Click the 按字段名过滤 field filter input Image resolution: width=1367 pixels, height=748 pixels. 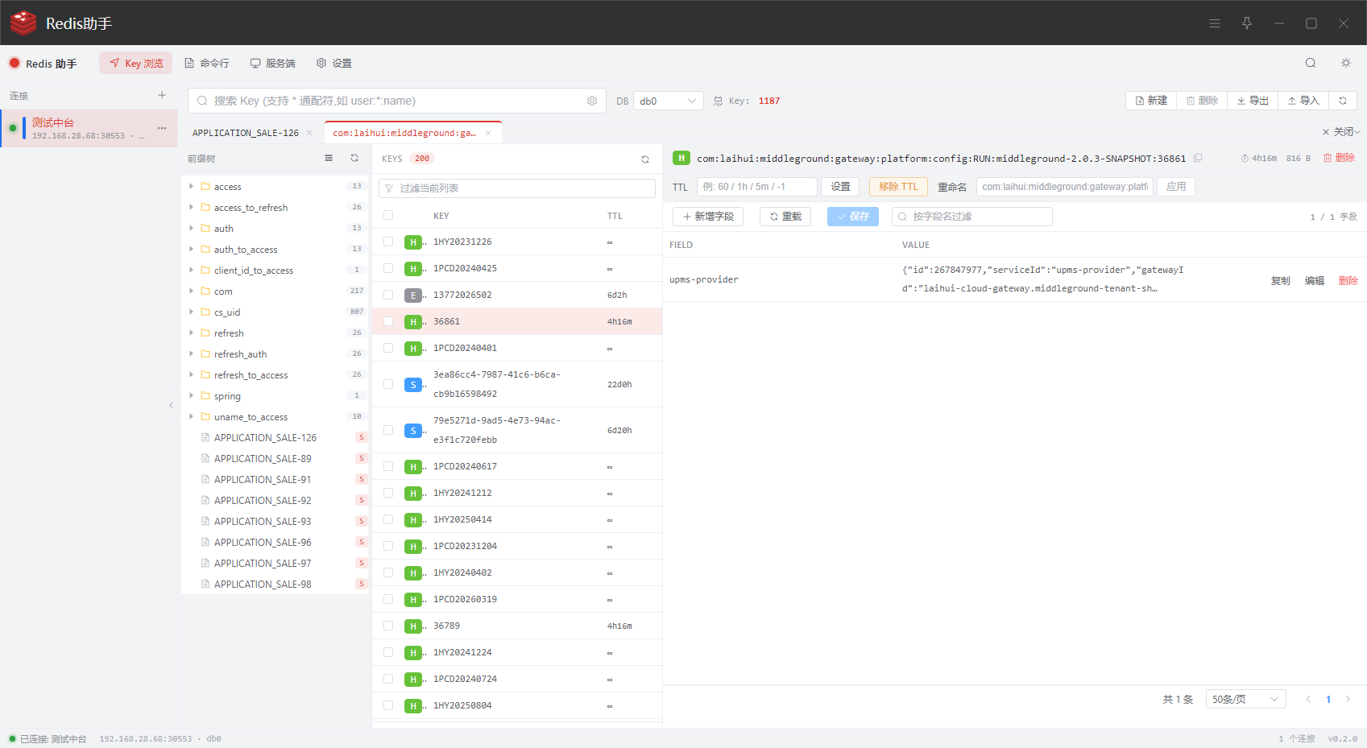pos(971,217)
